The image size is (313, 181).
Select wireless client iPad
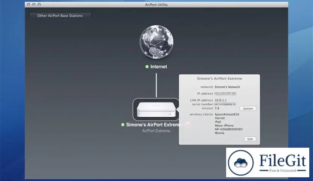[x=218, y=122]
